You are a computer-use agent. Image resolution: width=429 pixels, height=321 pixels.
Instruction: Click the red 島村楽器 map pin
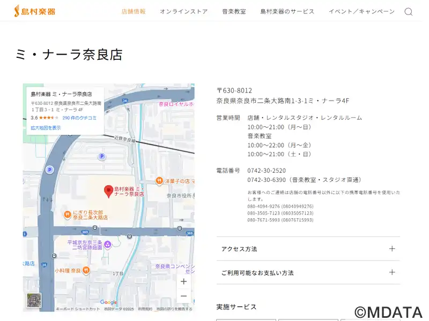[x=109, y=191]
